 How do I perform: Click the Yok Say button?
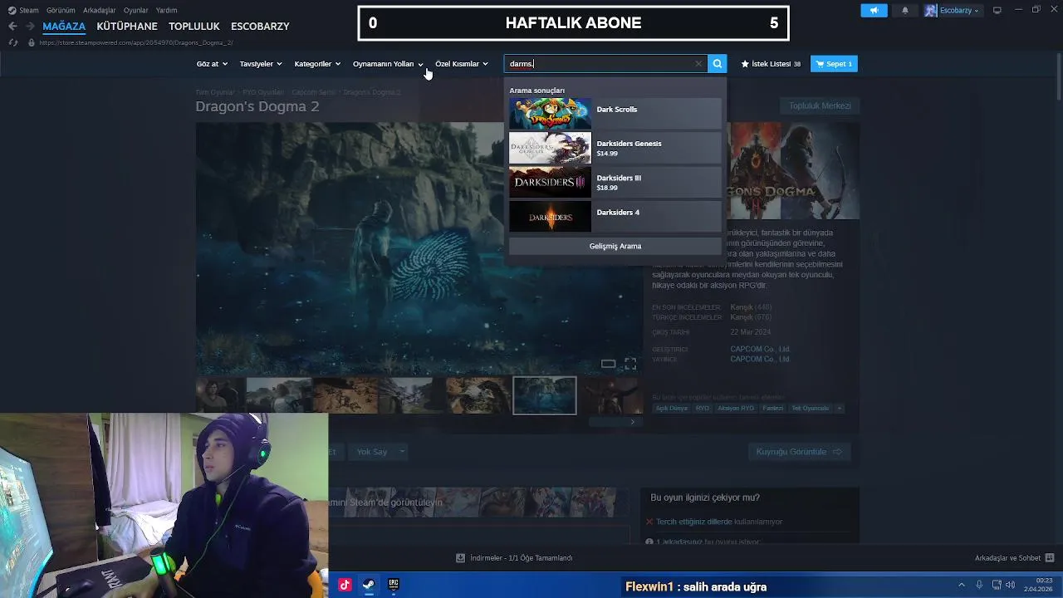[372, 452]
